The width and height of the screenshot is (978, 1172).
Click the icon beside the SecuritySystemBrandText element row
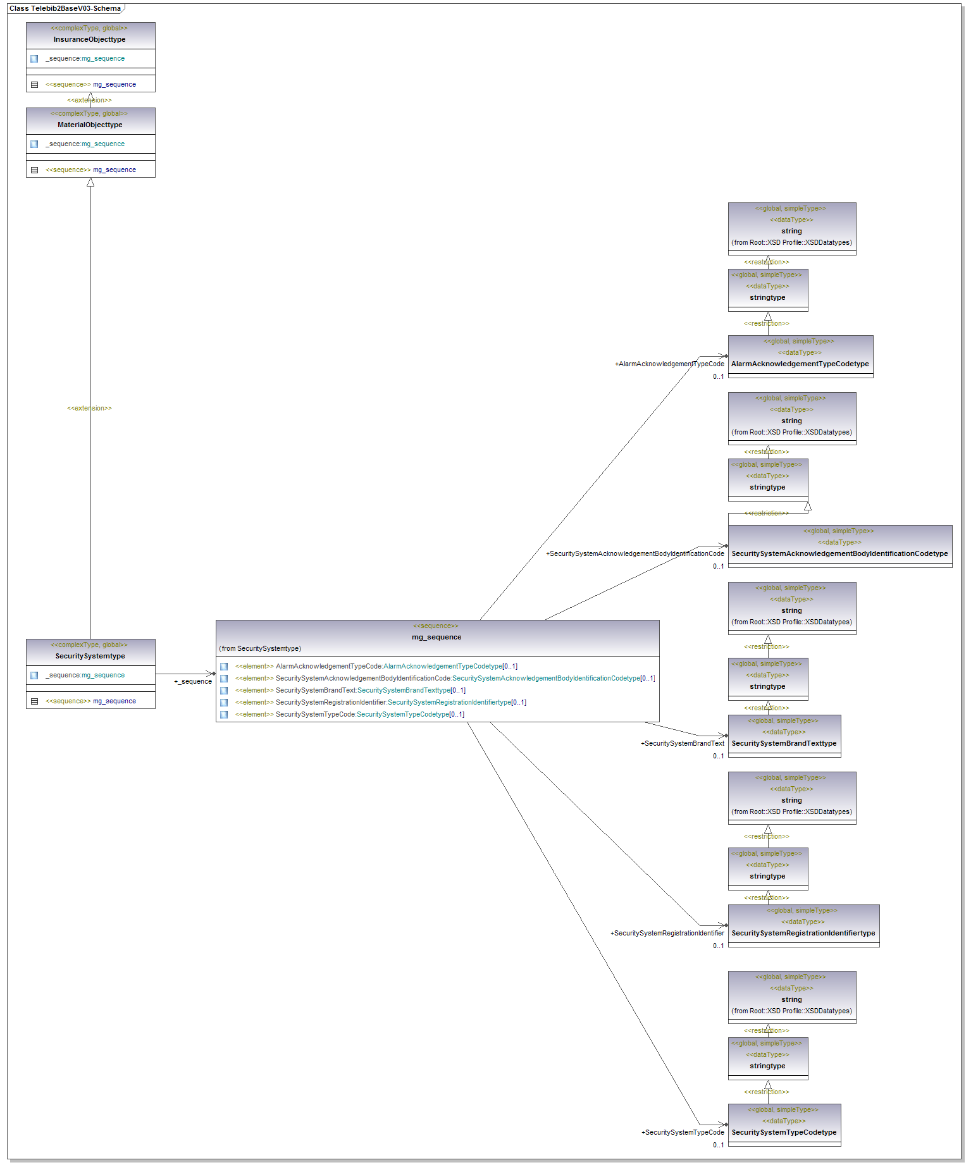point(224,691)
